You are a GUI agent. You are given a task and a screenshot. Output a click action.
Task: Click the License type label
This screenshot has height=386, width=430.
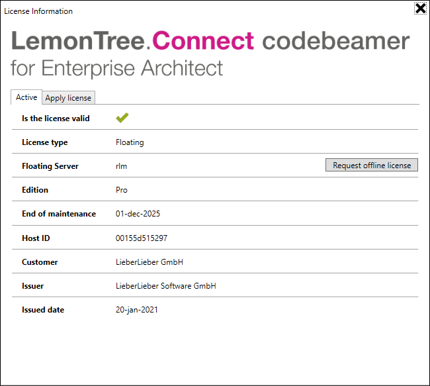tap(45, 142)
